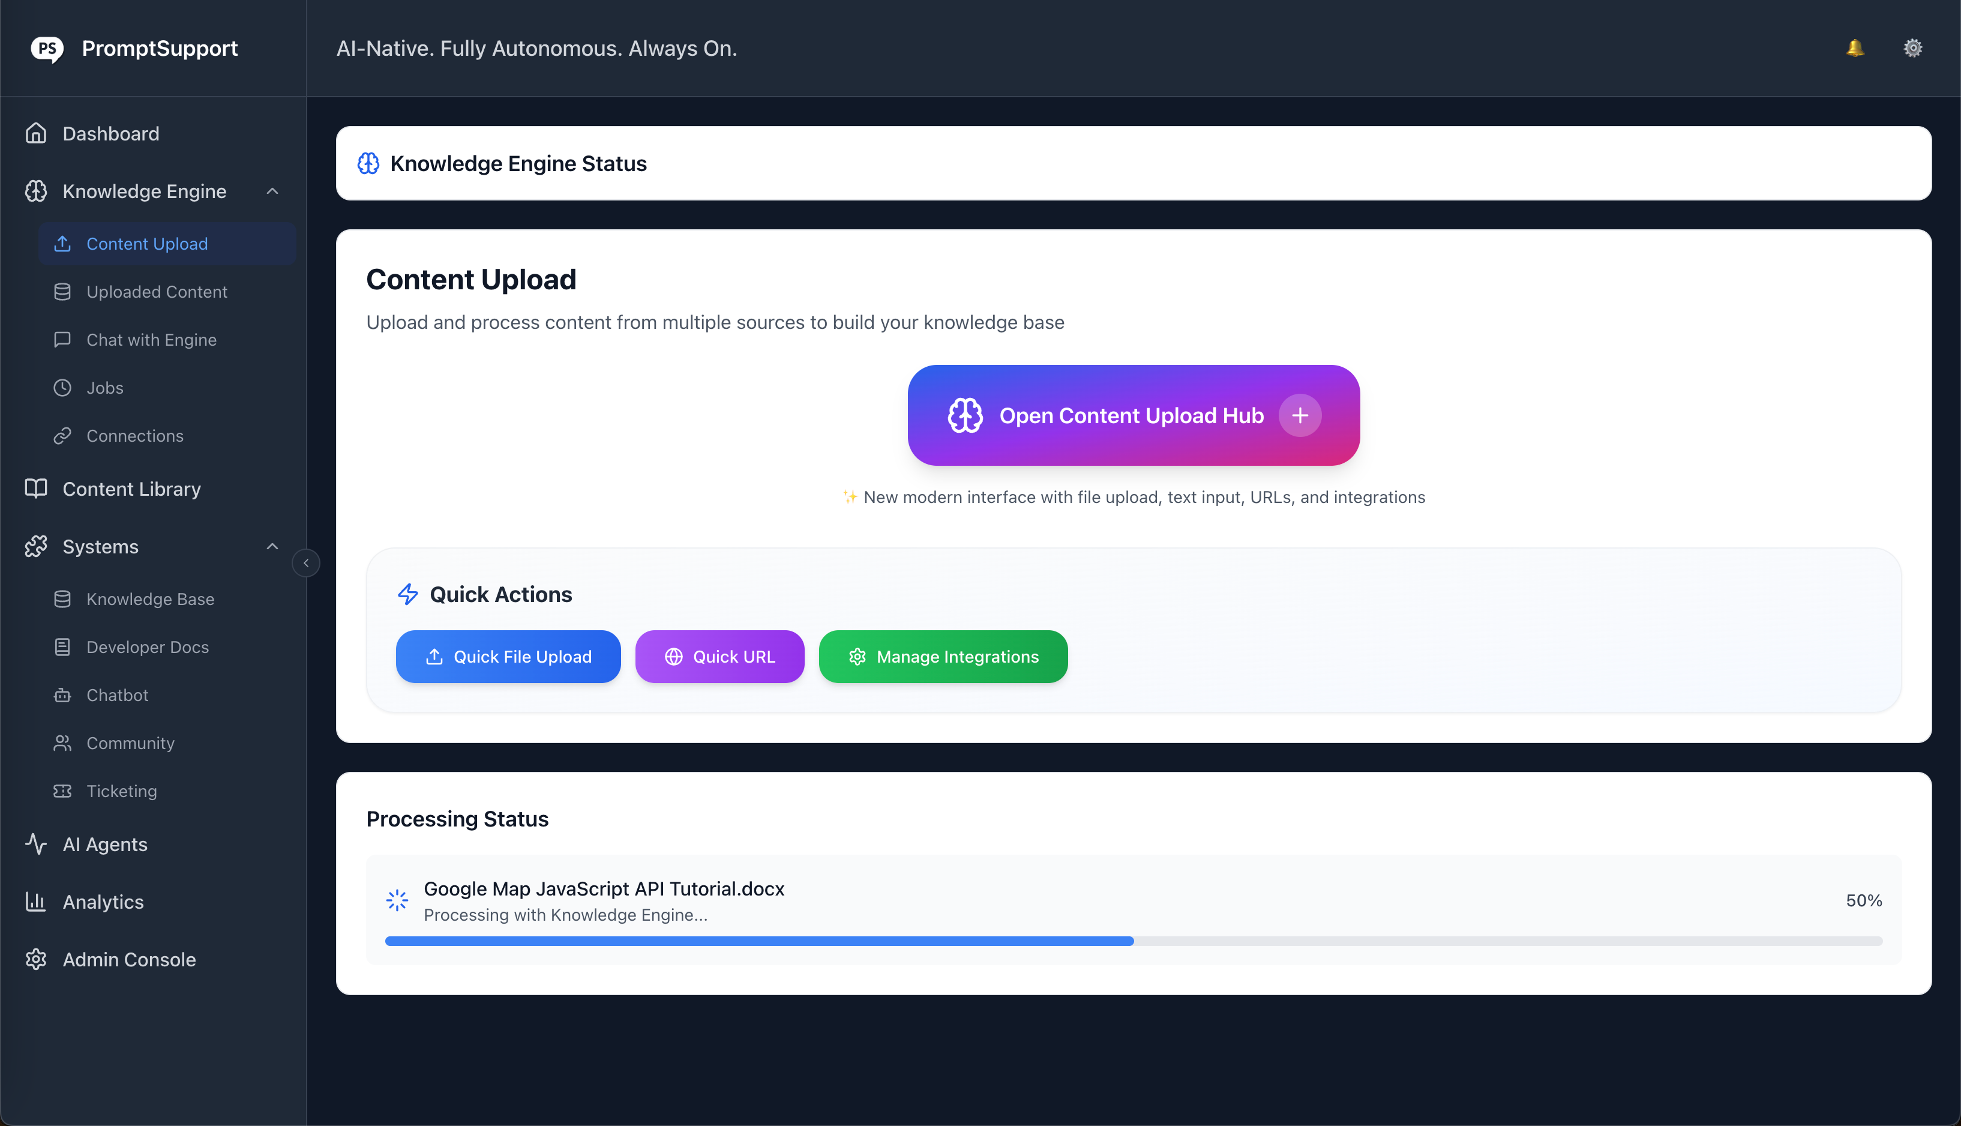Click the Quick URL action
This screenshot has width=1961, height=1126.
719,657
